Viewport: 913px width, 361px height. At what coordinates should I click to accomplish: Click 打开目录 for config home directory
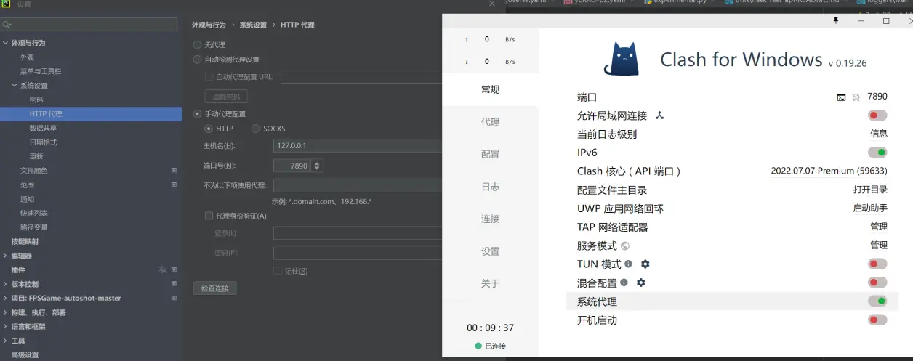870,190
